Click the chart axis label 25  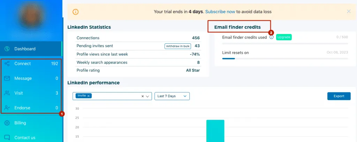77,118
